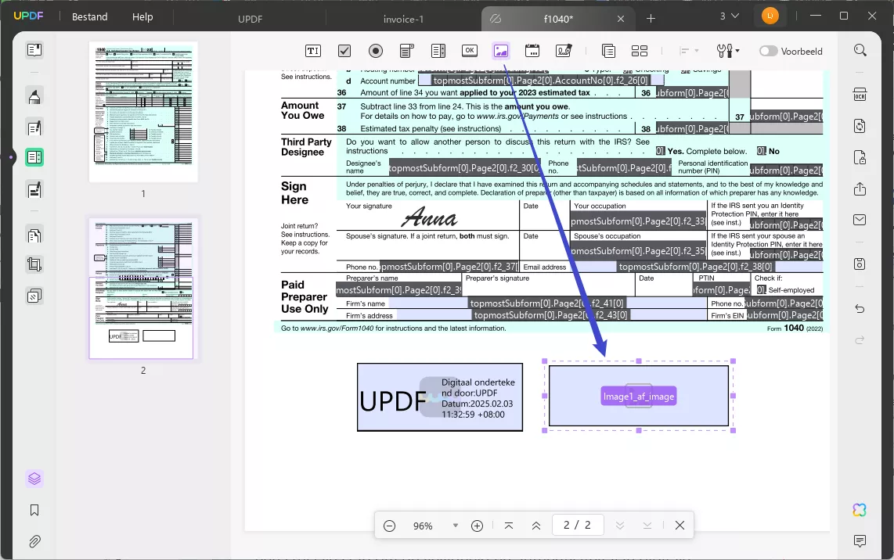Select the Check Box form tool
Screen dimensions: 894x560
pyautogui.click(x=344, y=52)
